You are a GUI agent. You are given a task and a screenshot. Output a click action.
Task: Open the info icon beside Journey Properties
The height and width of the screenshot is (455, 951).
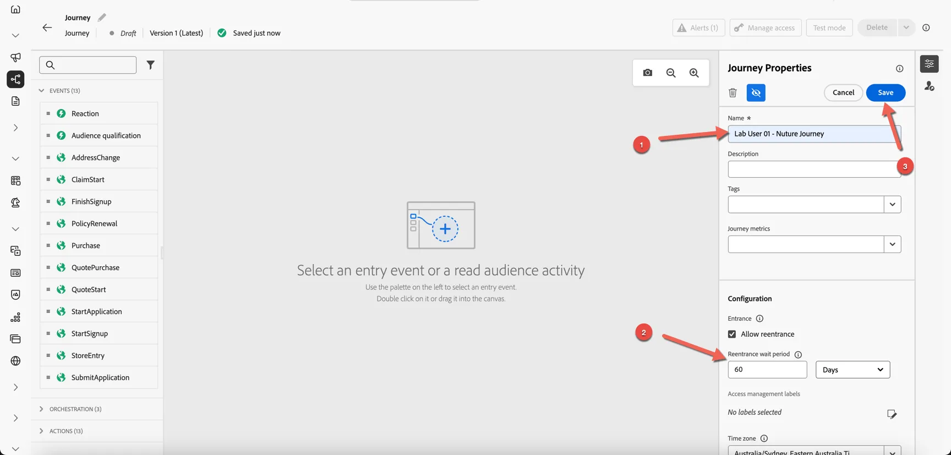900,69
